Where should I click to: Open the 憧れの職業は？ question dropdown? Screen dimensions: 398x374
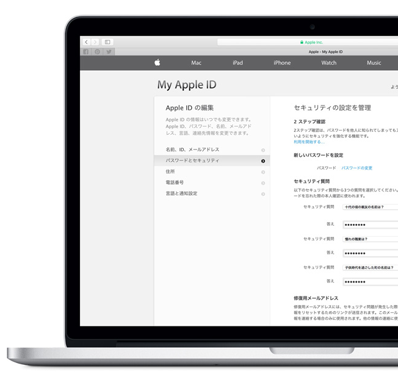tap(371, 239)
